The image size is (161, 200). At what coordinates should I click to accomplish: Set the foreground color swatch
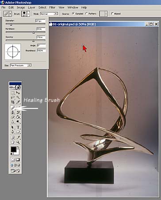(x=13, y=149)
